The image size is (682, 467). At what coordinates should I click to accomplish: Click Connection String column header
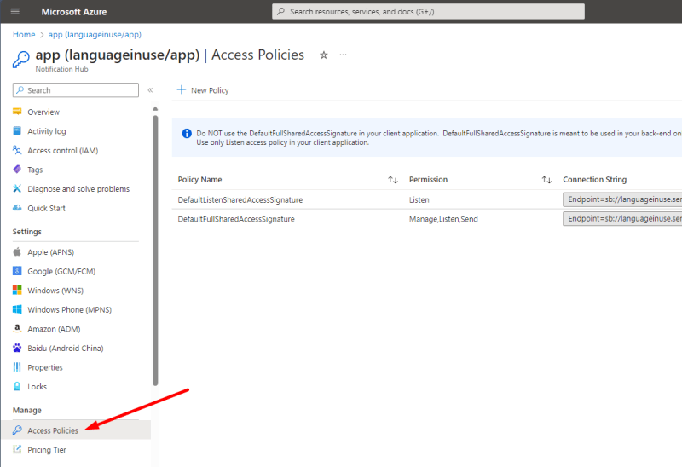coord(594,179)
